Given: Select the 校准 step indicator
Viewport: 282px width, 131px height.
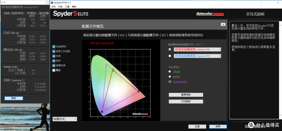Looking at the screenshot, I should [x=54, y=56].
